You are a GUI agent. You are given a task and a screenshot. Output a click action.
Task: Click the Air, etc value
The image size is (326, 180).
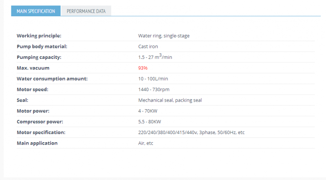(146, 143)
